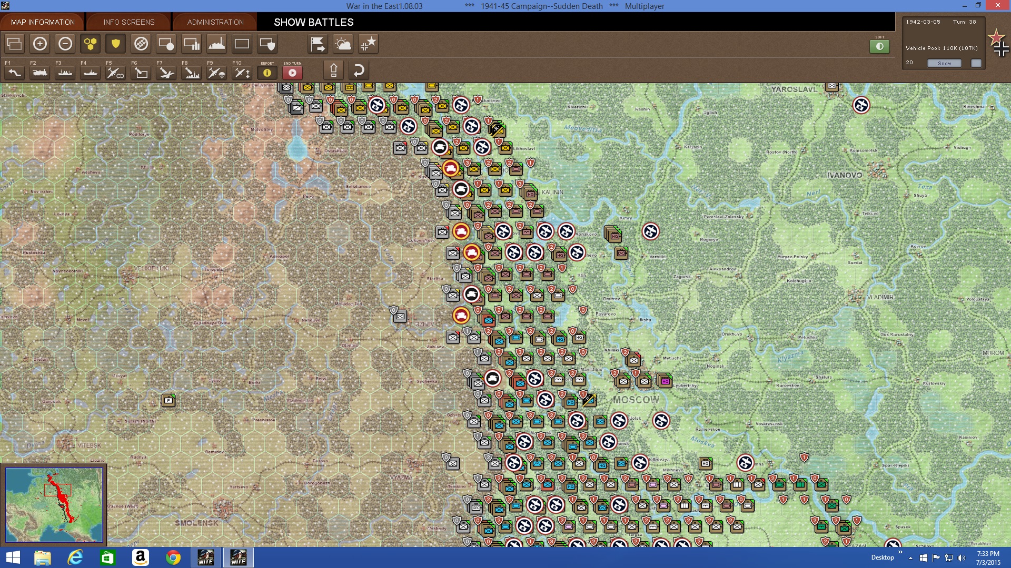
Task: Click the Smolensk city label
Action: tap(196, 523)
